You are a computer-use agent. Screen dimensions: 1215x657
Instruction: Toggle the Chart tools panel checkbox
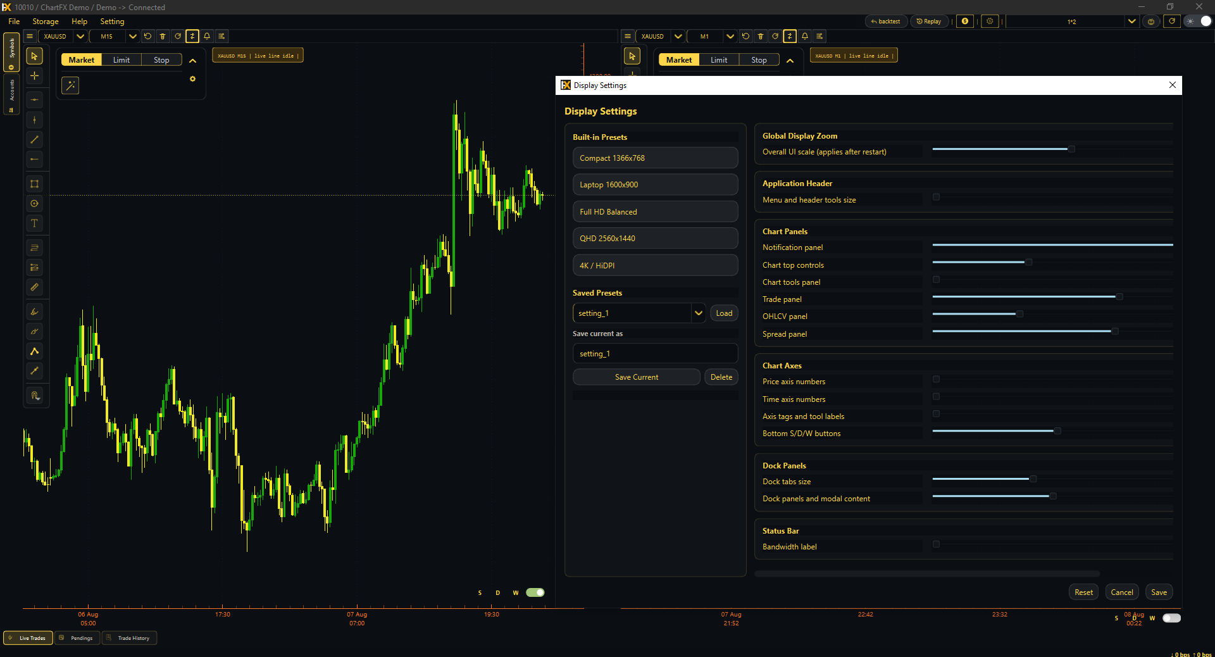click(937, 280)
